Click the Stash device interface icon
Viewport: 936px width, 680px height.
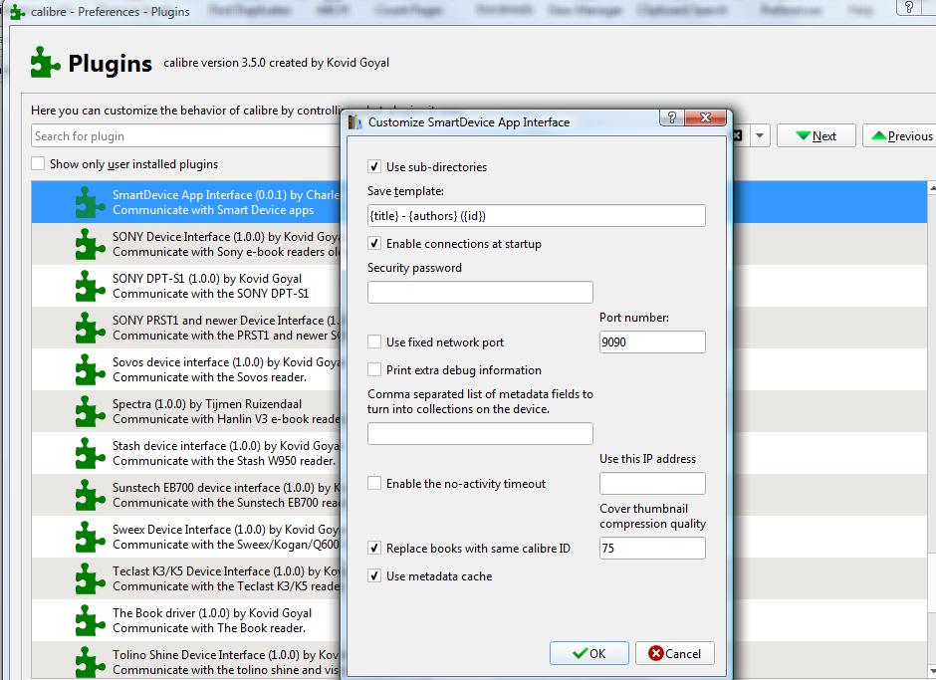pyautogui.click(x=91, y=453)
